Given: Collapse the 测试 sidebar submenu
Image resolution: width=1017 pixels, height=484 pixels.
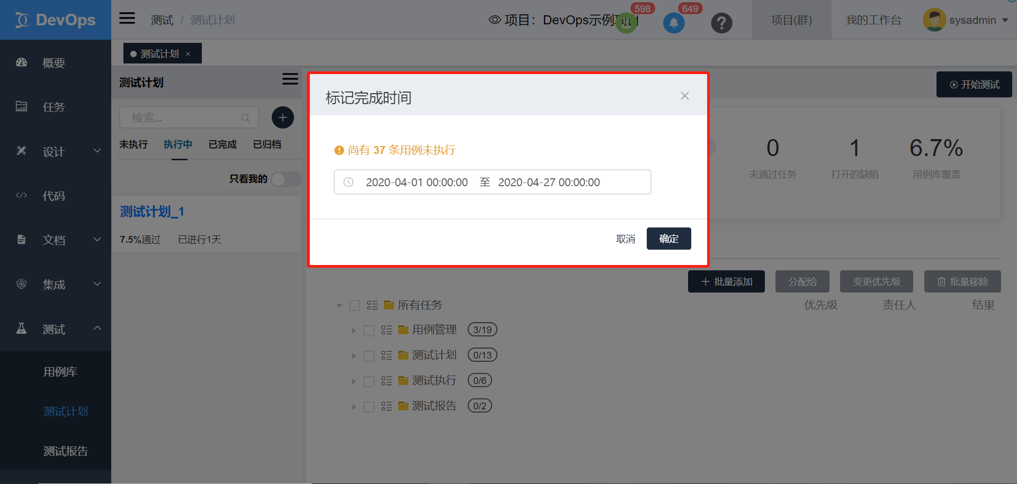Looking at the screenshot, I should coord(97,328).
